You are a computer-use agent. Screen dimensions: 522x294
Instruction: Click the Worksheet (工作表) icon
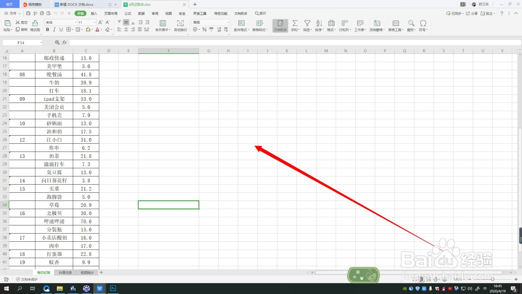point(360,23)
